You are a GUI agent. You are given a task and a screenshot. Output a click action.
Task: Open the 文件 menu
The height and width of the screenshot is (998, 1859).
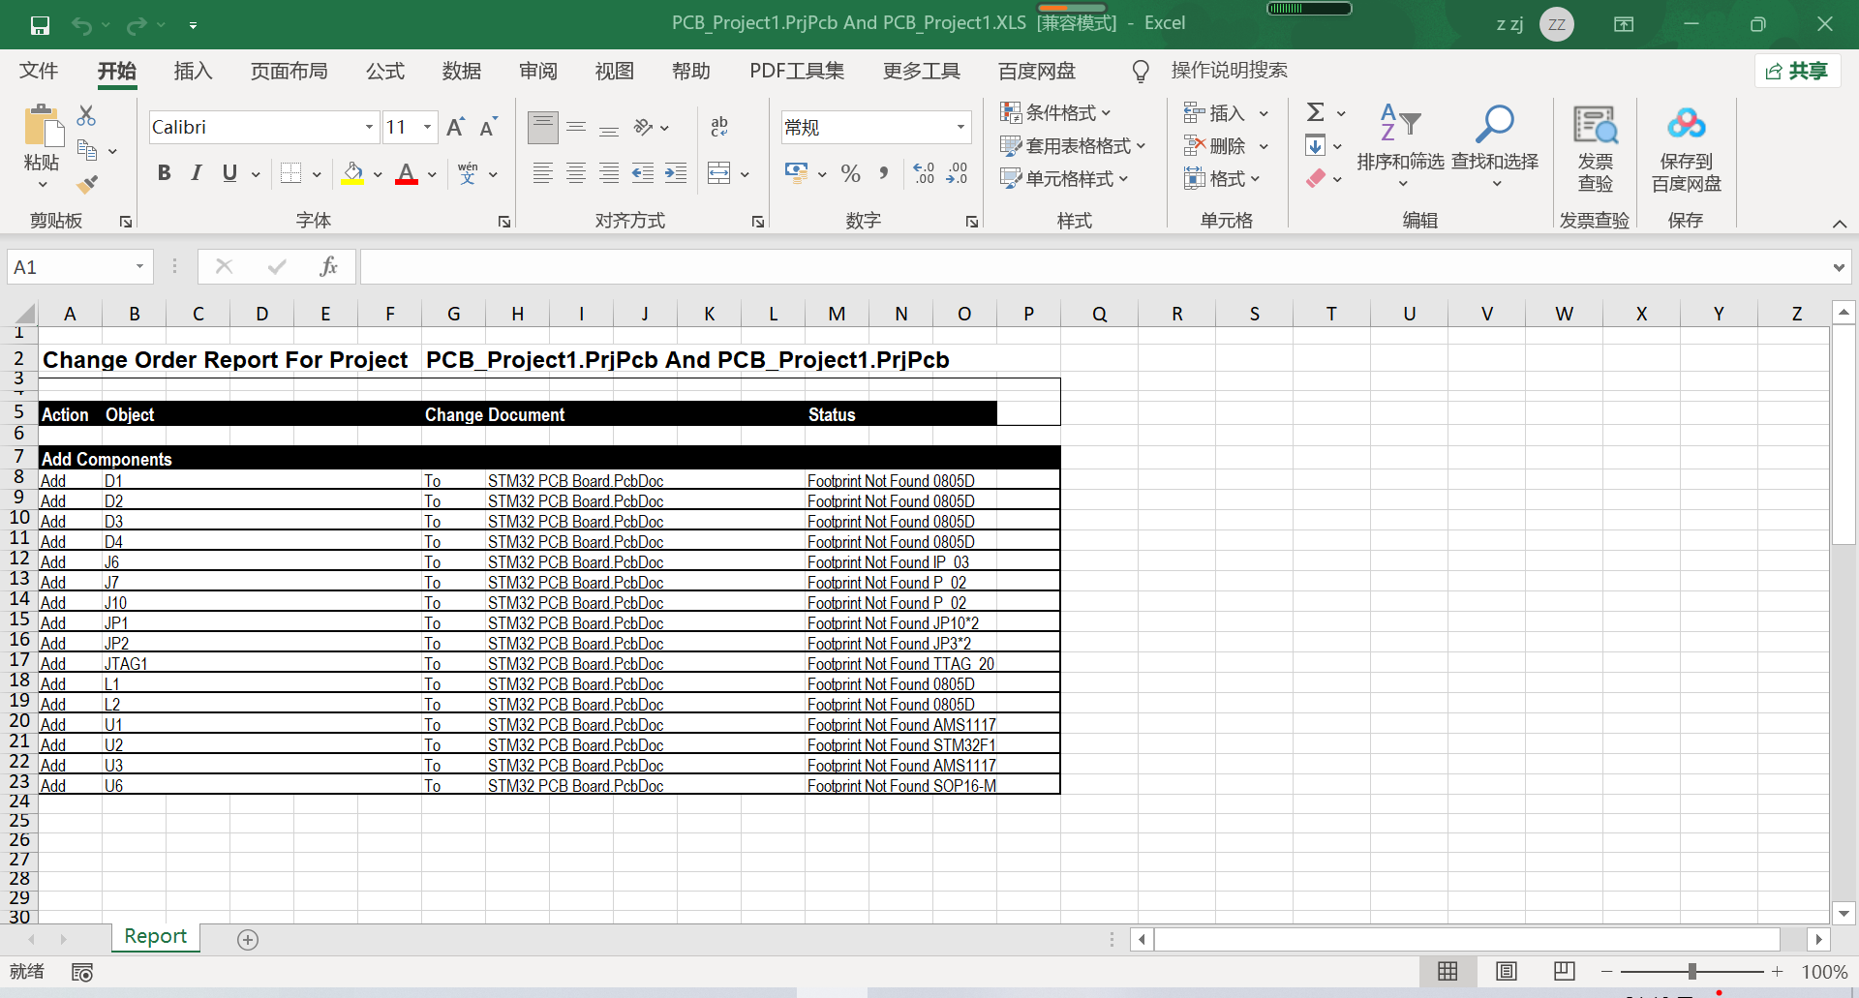pyautogui.click(x=39, y=71)
